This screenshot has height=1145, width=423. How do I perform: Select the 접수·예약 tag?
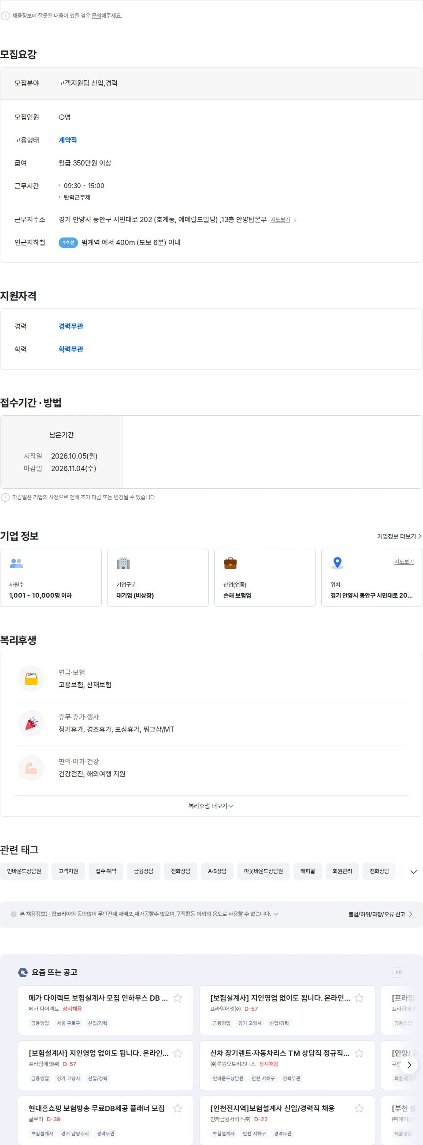pyautogui.click(x=106, y=871)
